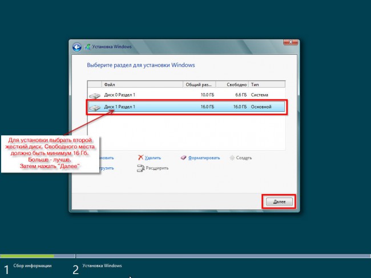The image size is (371, 278).
Task: Open the Форматировать link
Action: (x=204, y=158)
